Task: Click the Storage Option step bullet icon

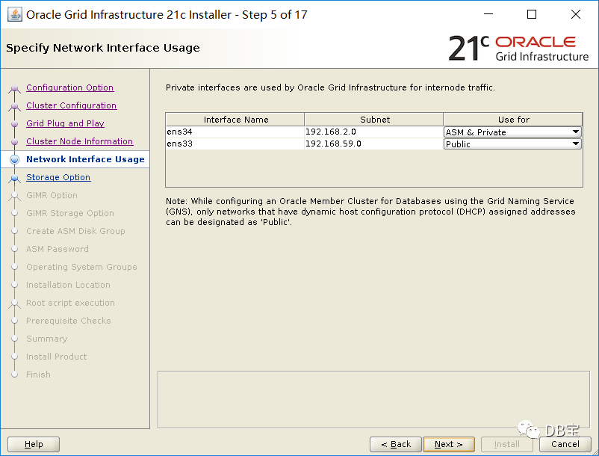Action: 15,178
